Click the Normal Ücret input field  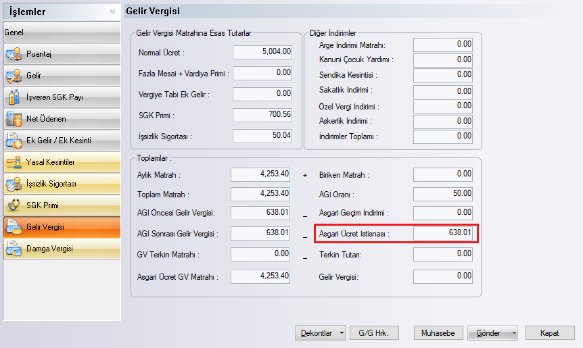[x=262, y=52]
